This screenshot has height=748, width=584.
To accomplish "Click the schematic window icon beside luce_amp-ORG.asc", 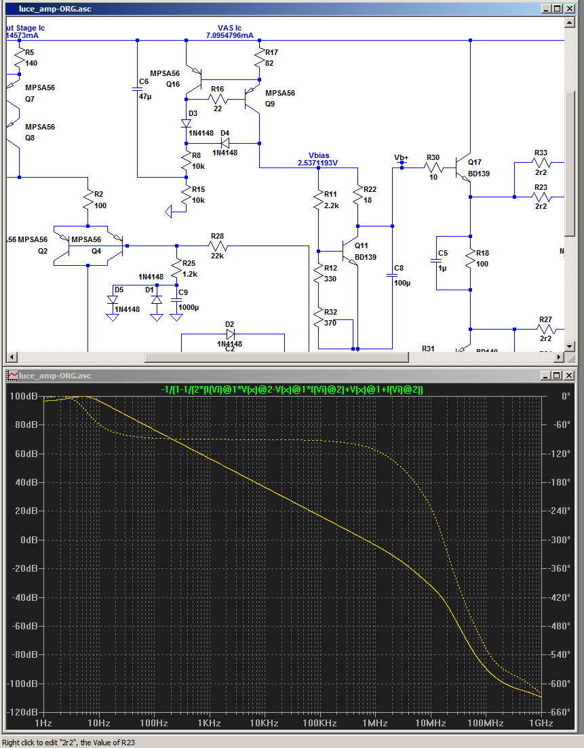I will pos(12,9).
